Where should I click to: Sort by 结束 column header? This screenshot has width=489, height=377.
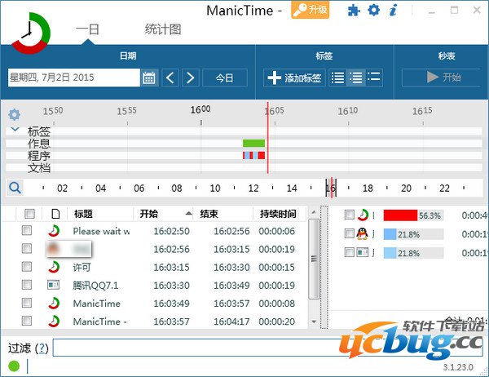(x=223, y=214)
